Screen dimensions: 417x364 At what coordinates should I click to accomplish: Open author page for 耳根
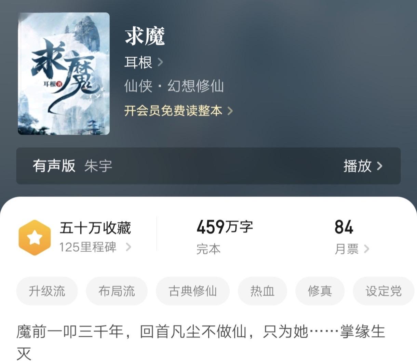coord(138,62)
